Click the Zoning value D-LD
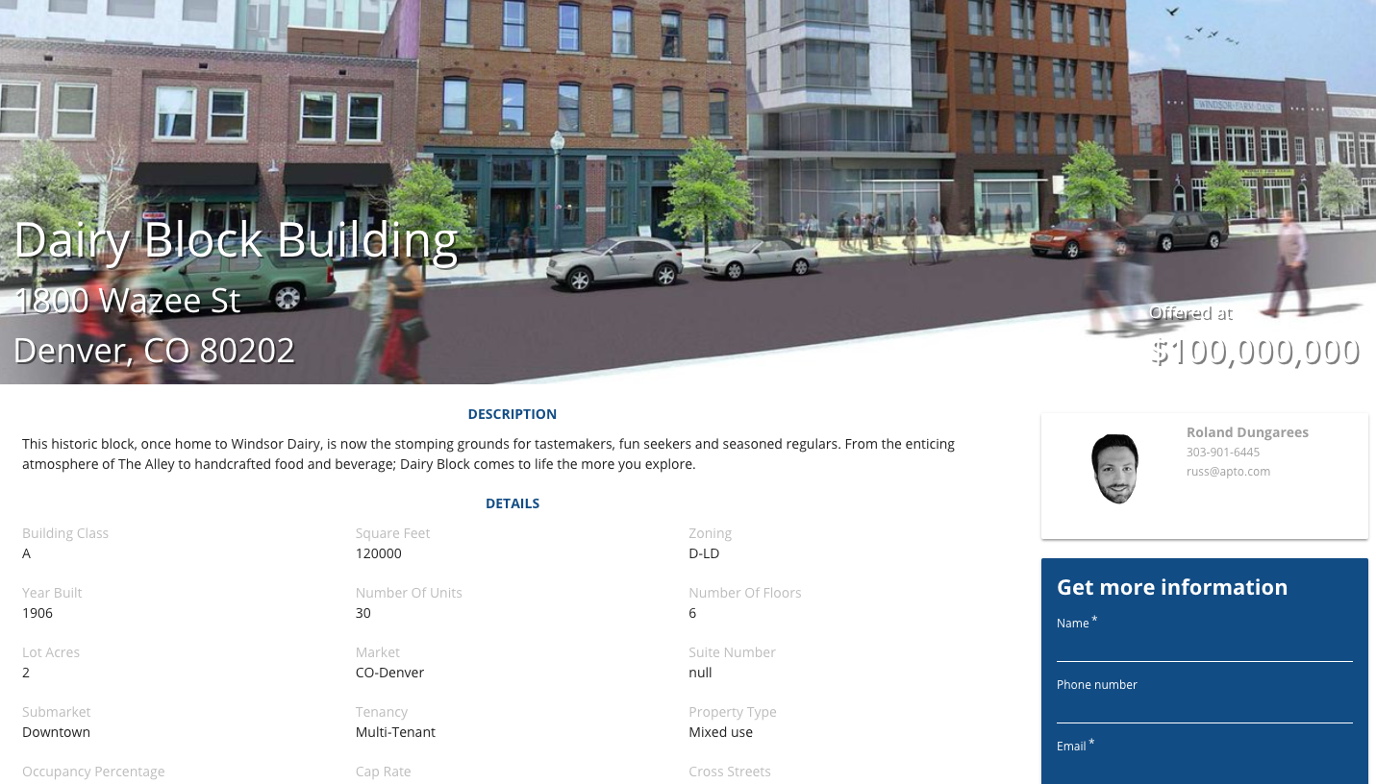 tap(704, 553)
